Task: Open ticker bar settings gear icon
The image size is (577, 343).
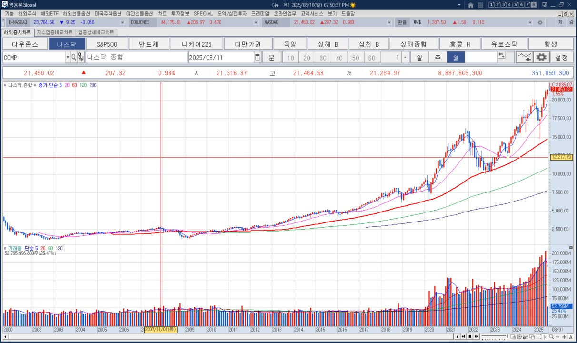Action: click(x=540, y=22)
